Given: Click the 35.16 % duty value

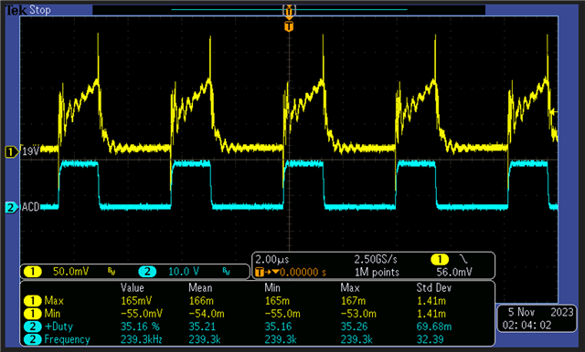Looking at the screenshot, I should pos(140,326).
